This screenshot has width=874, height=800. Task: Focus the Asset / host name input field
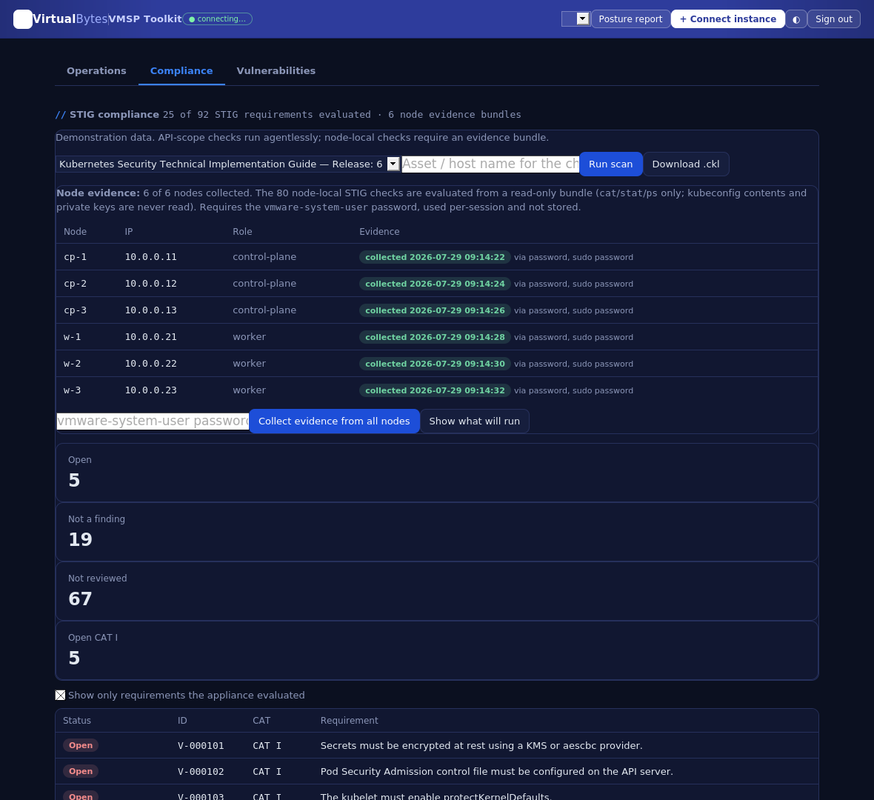click(490, 164)
